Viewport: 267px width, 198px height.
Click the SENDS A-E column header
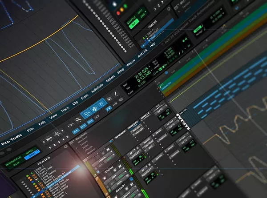click(x=145, y=117)
